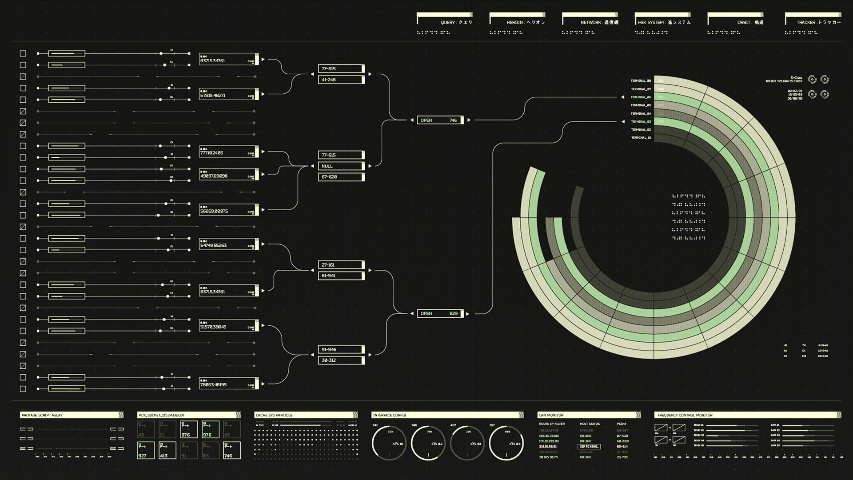Select the TERMINAL_01 label
The height and width of the screenshot is (480, 853).
(641, 138)
